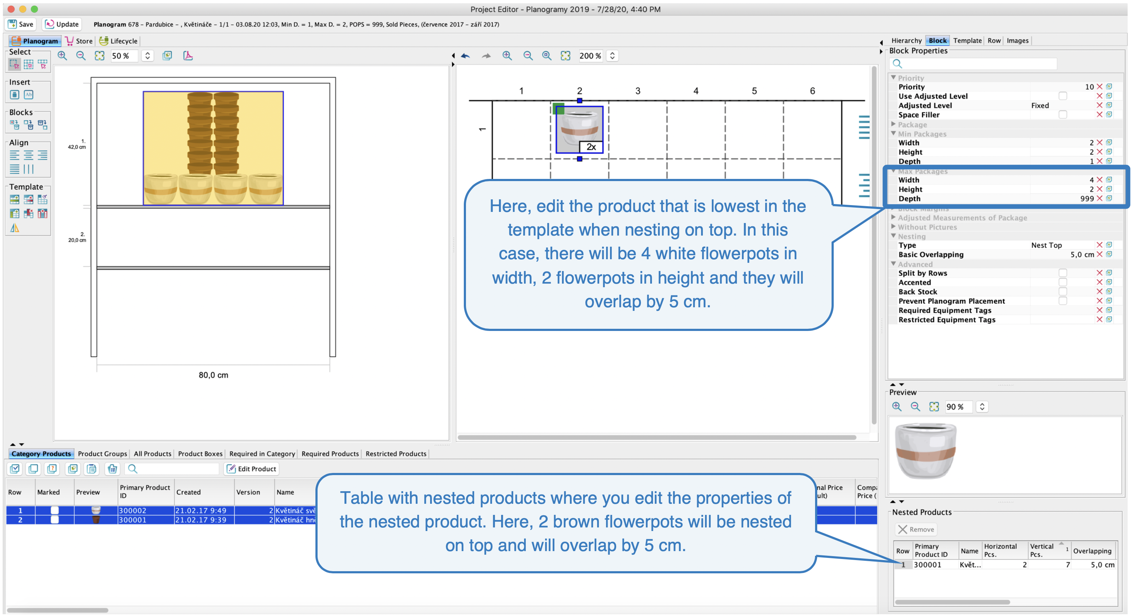This screenshot has width=1133, height=616.
Task: Click the first Blocks tool icon
Action: tap(14, 125)
